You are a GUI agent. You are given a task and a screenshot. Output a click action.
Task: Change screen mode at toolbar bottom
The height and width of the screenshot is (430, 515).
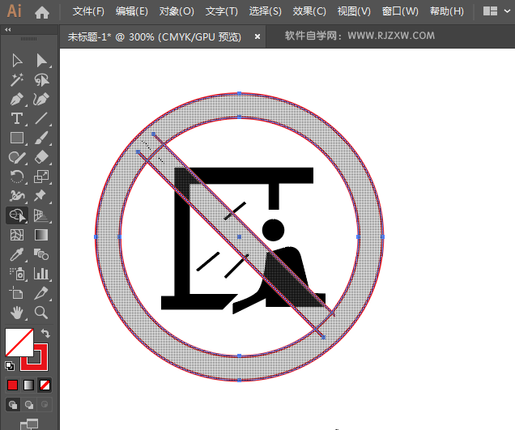29,424
